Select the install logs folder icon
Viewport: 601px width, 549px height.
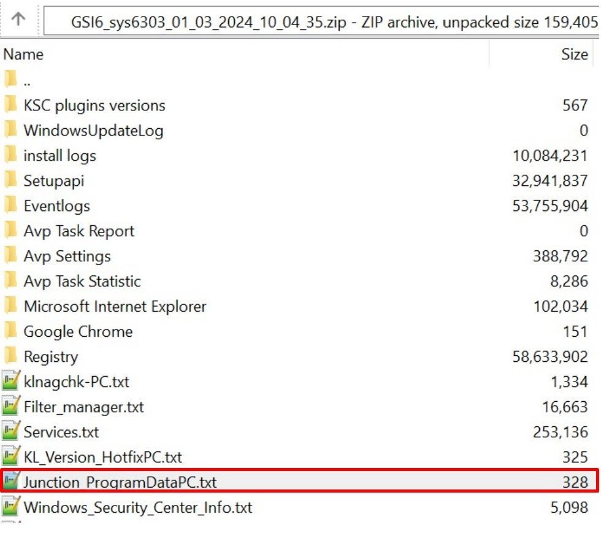tap(11, 155)
